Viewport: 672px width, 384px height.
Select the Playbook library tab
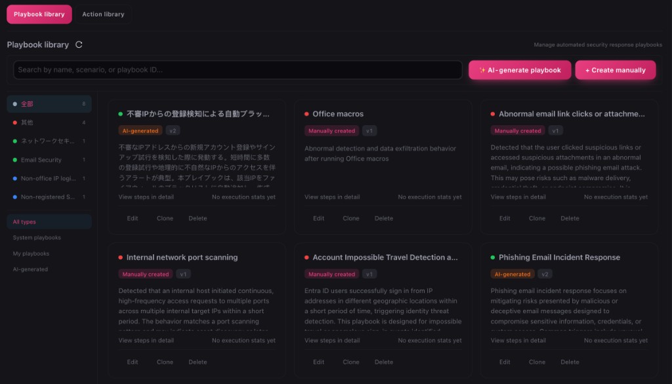click(x=39, y=14)
